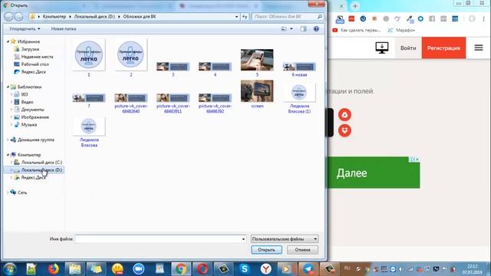Click Войти in the browser page
The width and height of the screenshot is (491, 276).
pyautogui.click(x=408, y=48)
